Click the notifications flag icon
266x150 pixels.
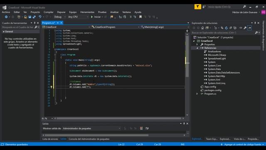[198, 7]
